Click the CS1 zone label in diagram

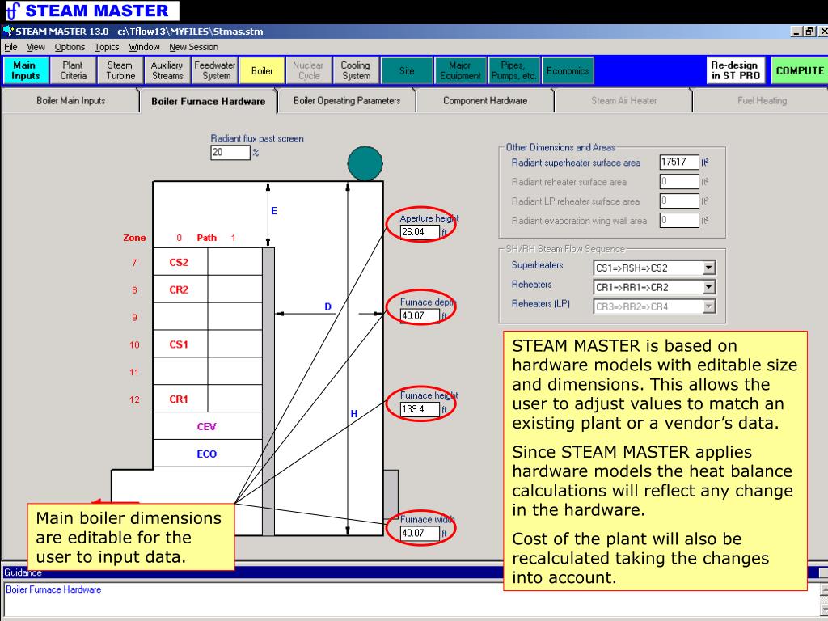[x=179, y=344]
